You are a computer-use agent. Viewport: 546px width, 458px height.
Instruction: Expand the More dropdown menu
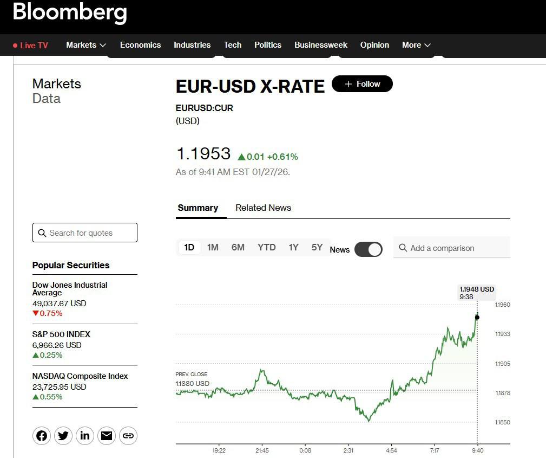[416, 45]
